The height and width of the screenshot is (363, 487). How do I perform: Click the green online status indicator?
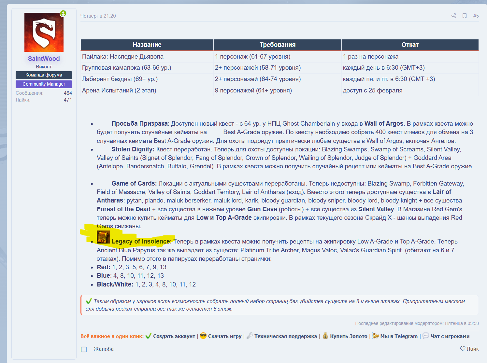pos(63,13)
